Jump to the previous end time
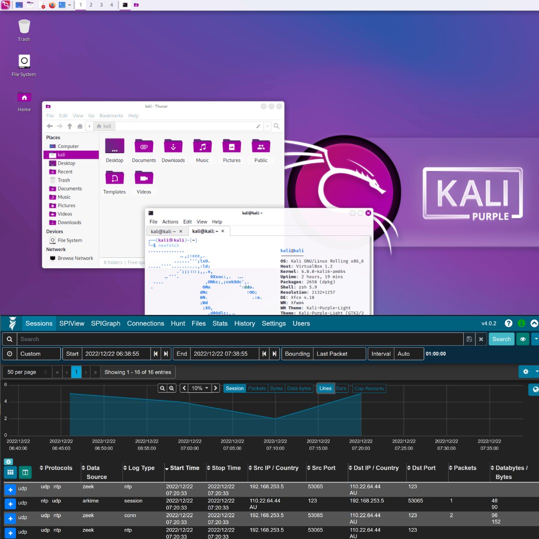 tap(264, 354)
